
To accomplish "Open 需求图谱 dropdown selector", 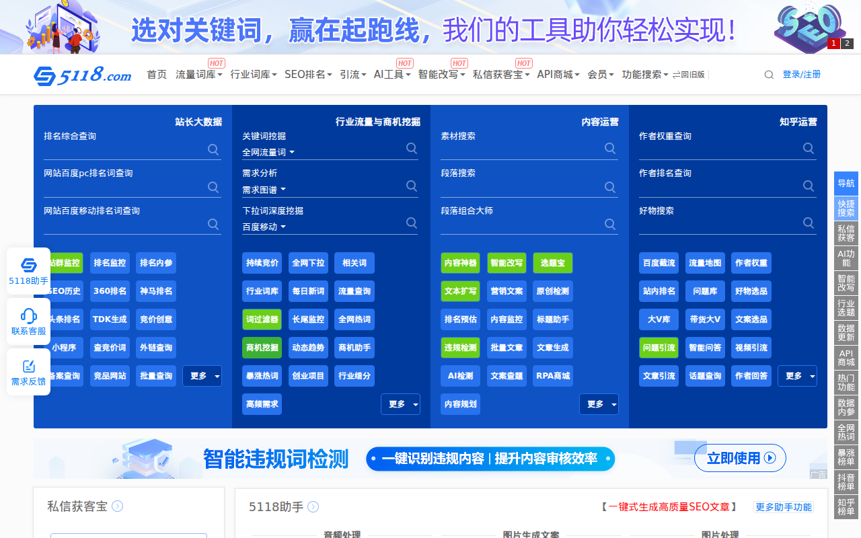I will coord(264,190).
